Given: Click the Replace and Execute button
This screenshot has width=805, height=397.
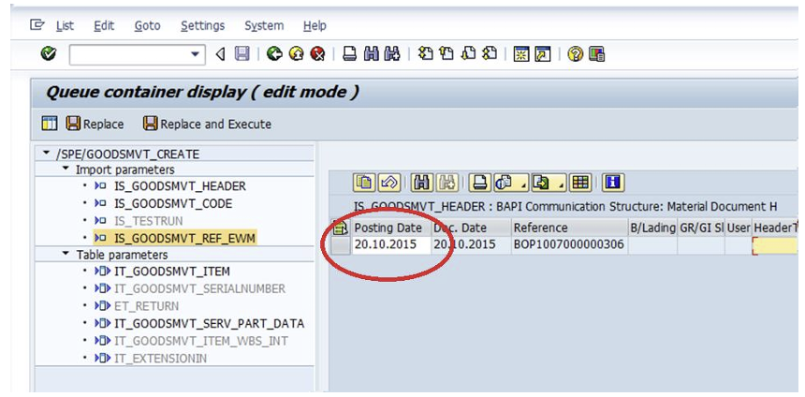Looking at the screenshot, I should [208, 125].
